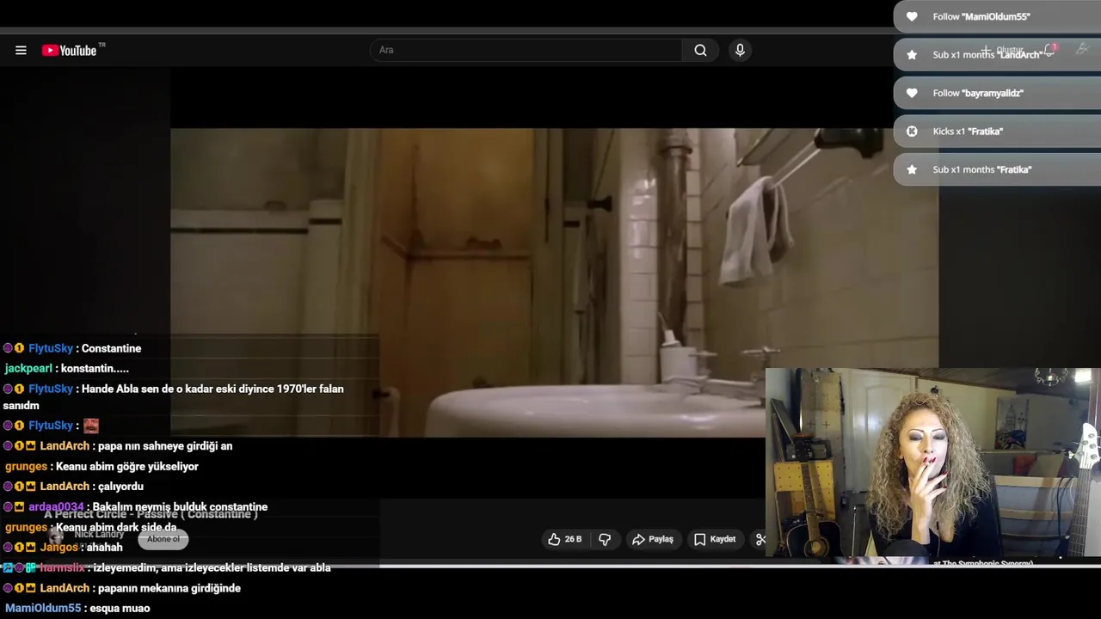Click chat message 'konstantin.....'
The image size is (1101, 619).
tap(95, 369)
